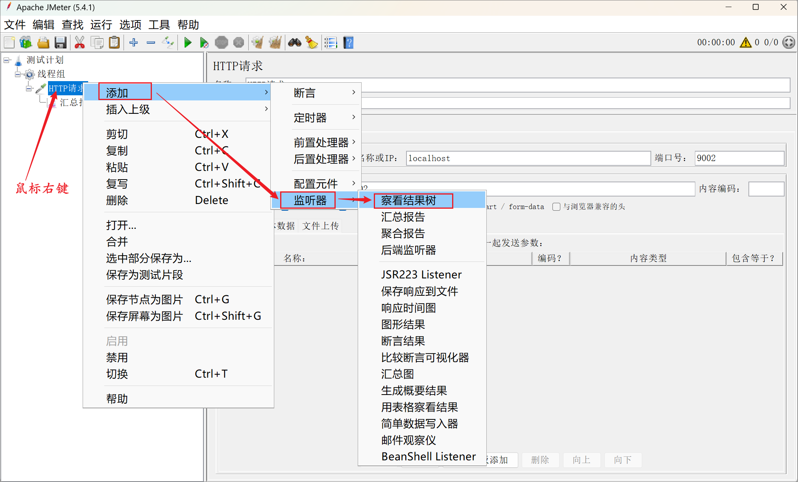
Task: Open the Function Helper dialog icon
Action: pyautogui.click(x=331, y=42)
